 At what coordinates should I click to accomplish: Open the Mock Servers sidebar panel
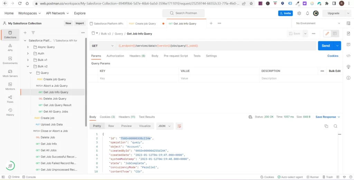pos(10,73)
